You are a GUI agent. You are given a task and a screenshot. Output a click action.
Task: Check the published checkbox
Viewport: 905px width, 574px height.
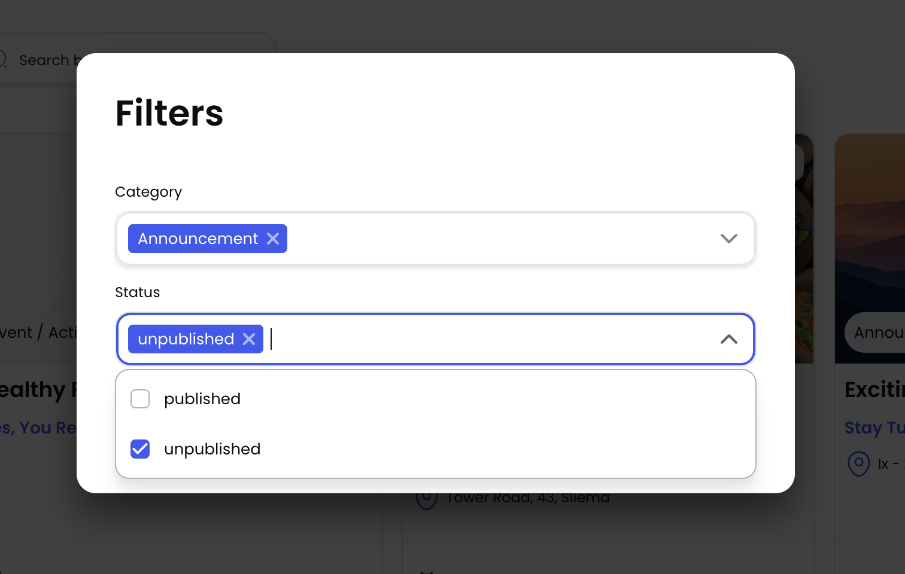tap(140, 399)
